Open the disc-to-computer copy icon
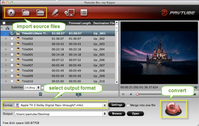 [x=69, y=13]
